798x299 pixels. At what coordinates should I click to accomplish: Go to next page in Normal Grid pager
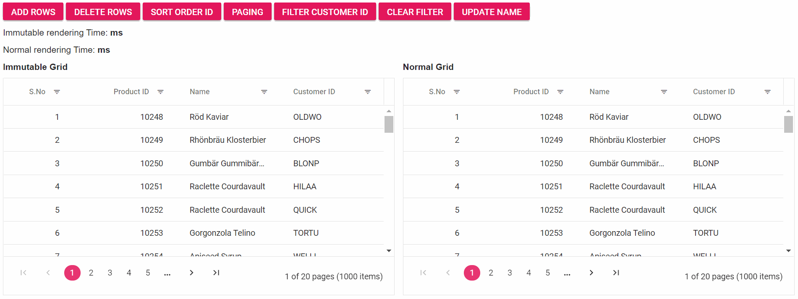[x=591, y=273]
